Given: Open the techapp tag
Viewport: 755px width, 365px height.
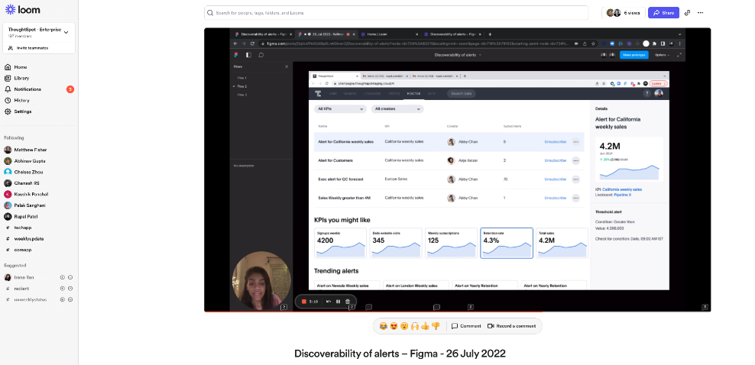Looking at the screenshot, I should [23, 228].
